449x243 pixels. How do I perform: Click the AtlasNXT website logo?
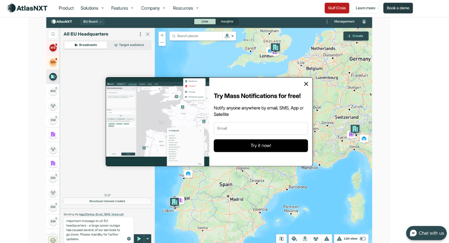click(x=28, y=8)
